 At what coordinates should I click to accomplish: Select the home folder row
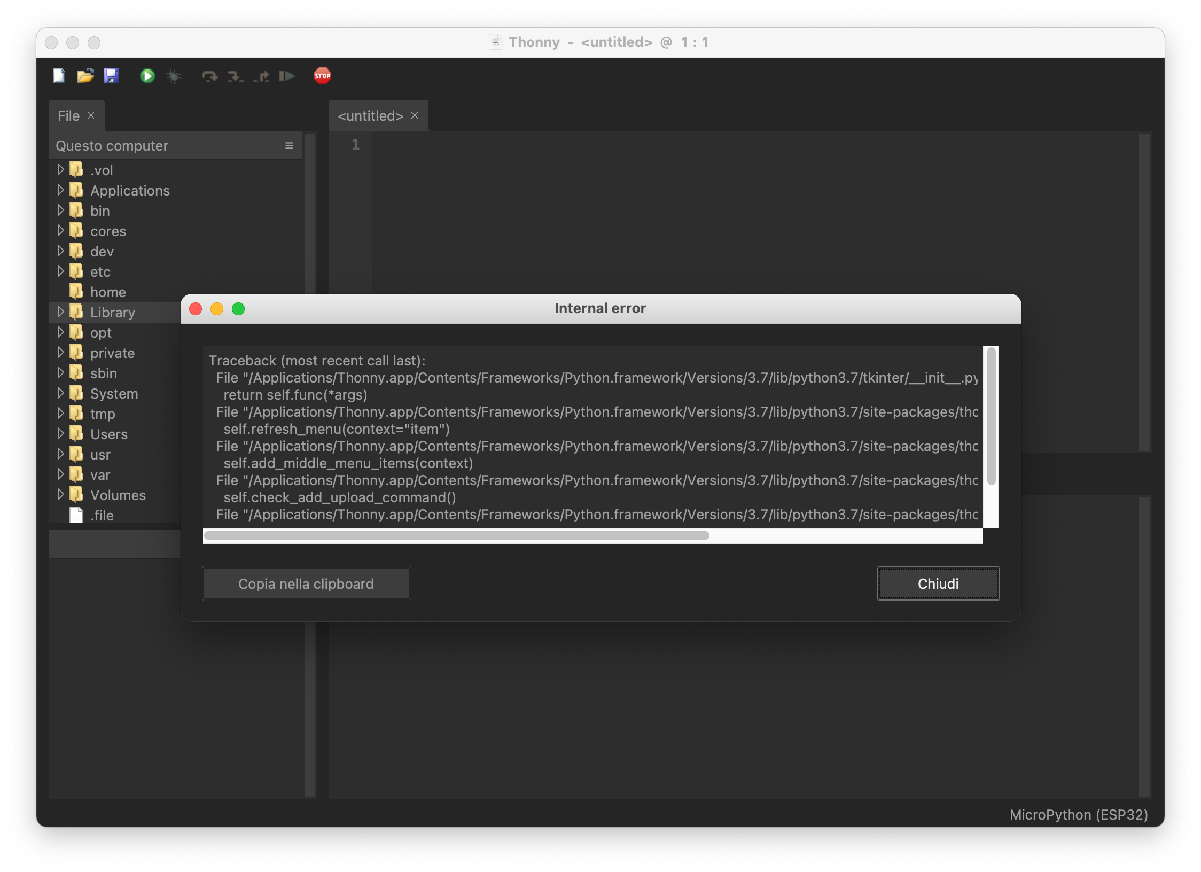(176, 292)
